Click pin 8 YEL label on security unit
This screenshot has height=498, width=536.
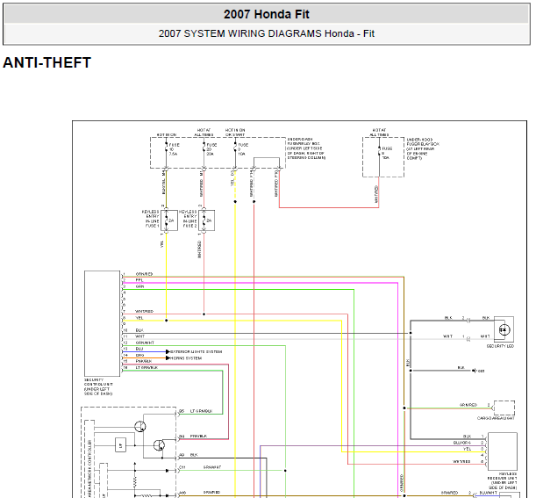pos(139,318)
